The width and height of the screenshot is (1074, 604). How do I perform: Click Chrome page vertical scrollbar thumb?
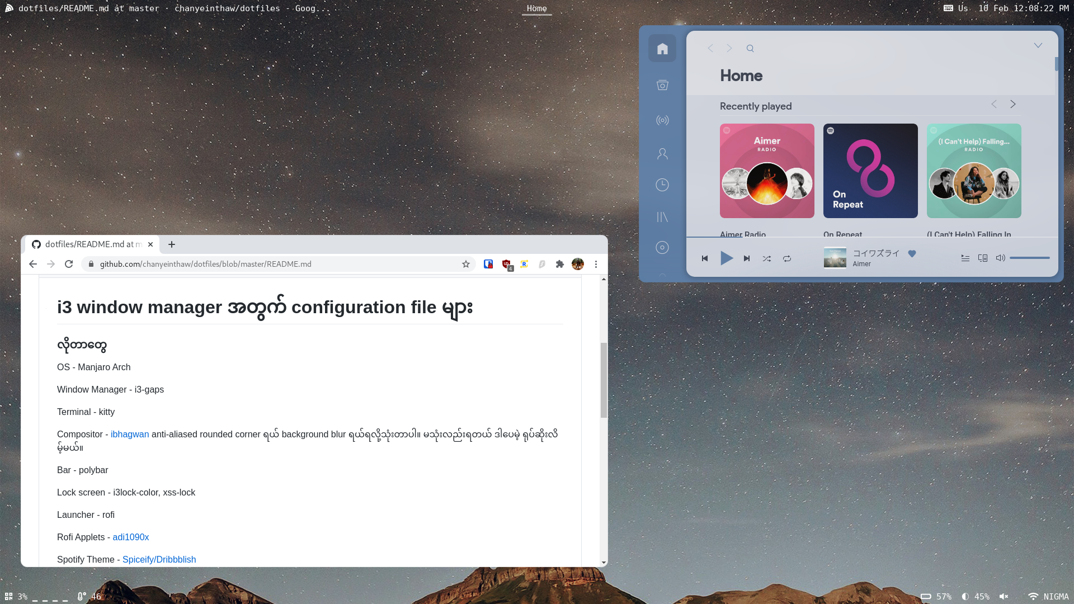[604, 380]
